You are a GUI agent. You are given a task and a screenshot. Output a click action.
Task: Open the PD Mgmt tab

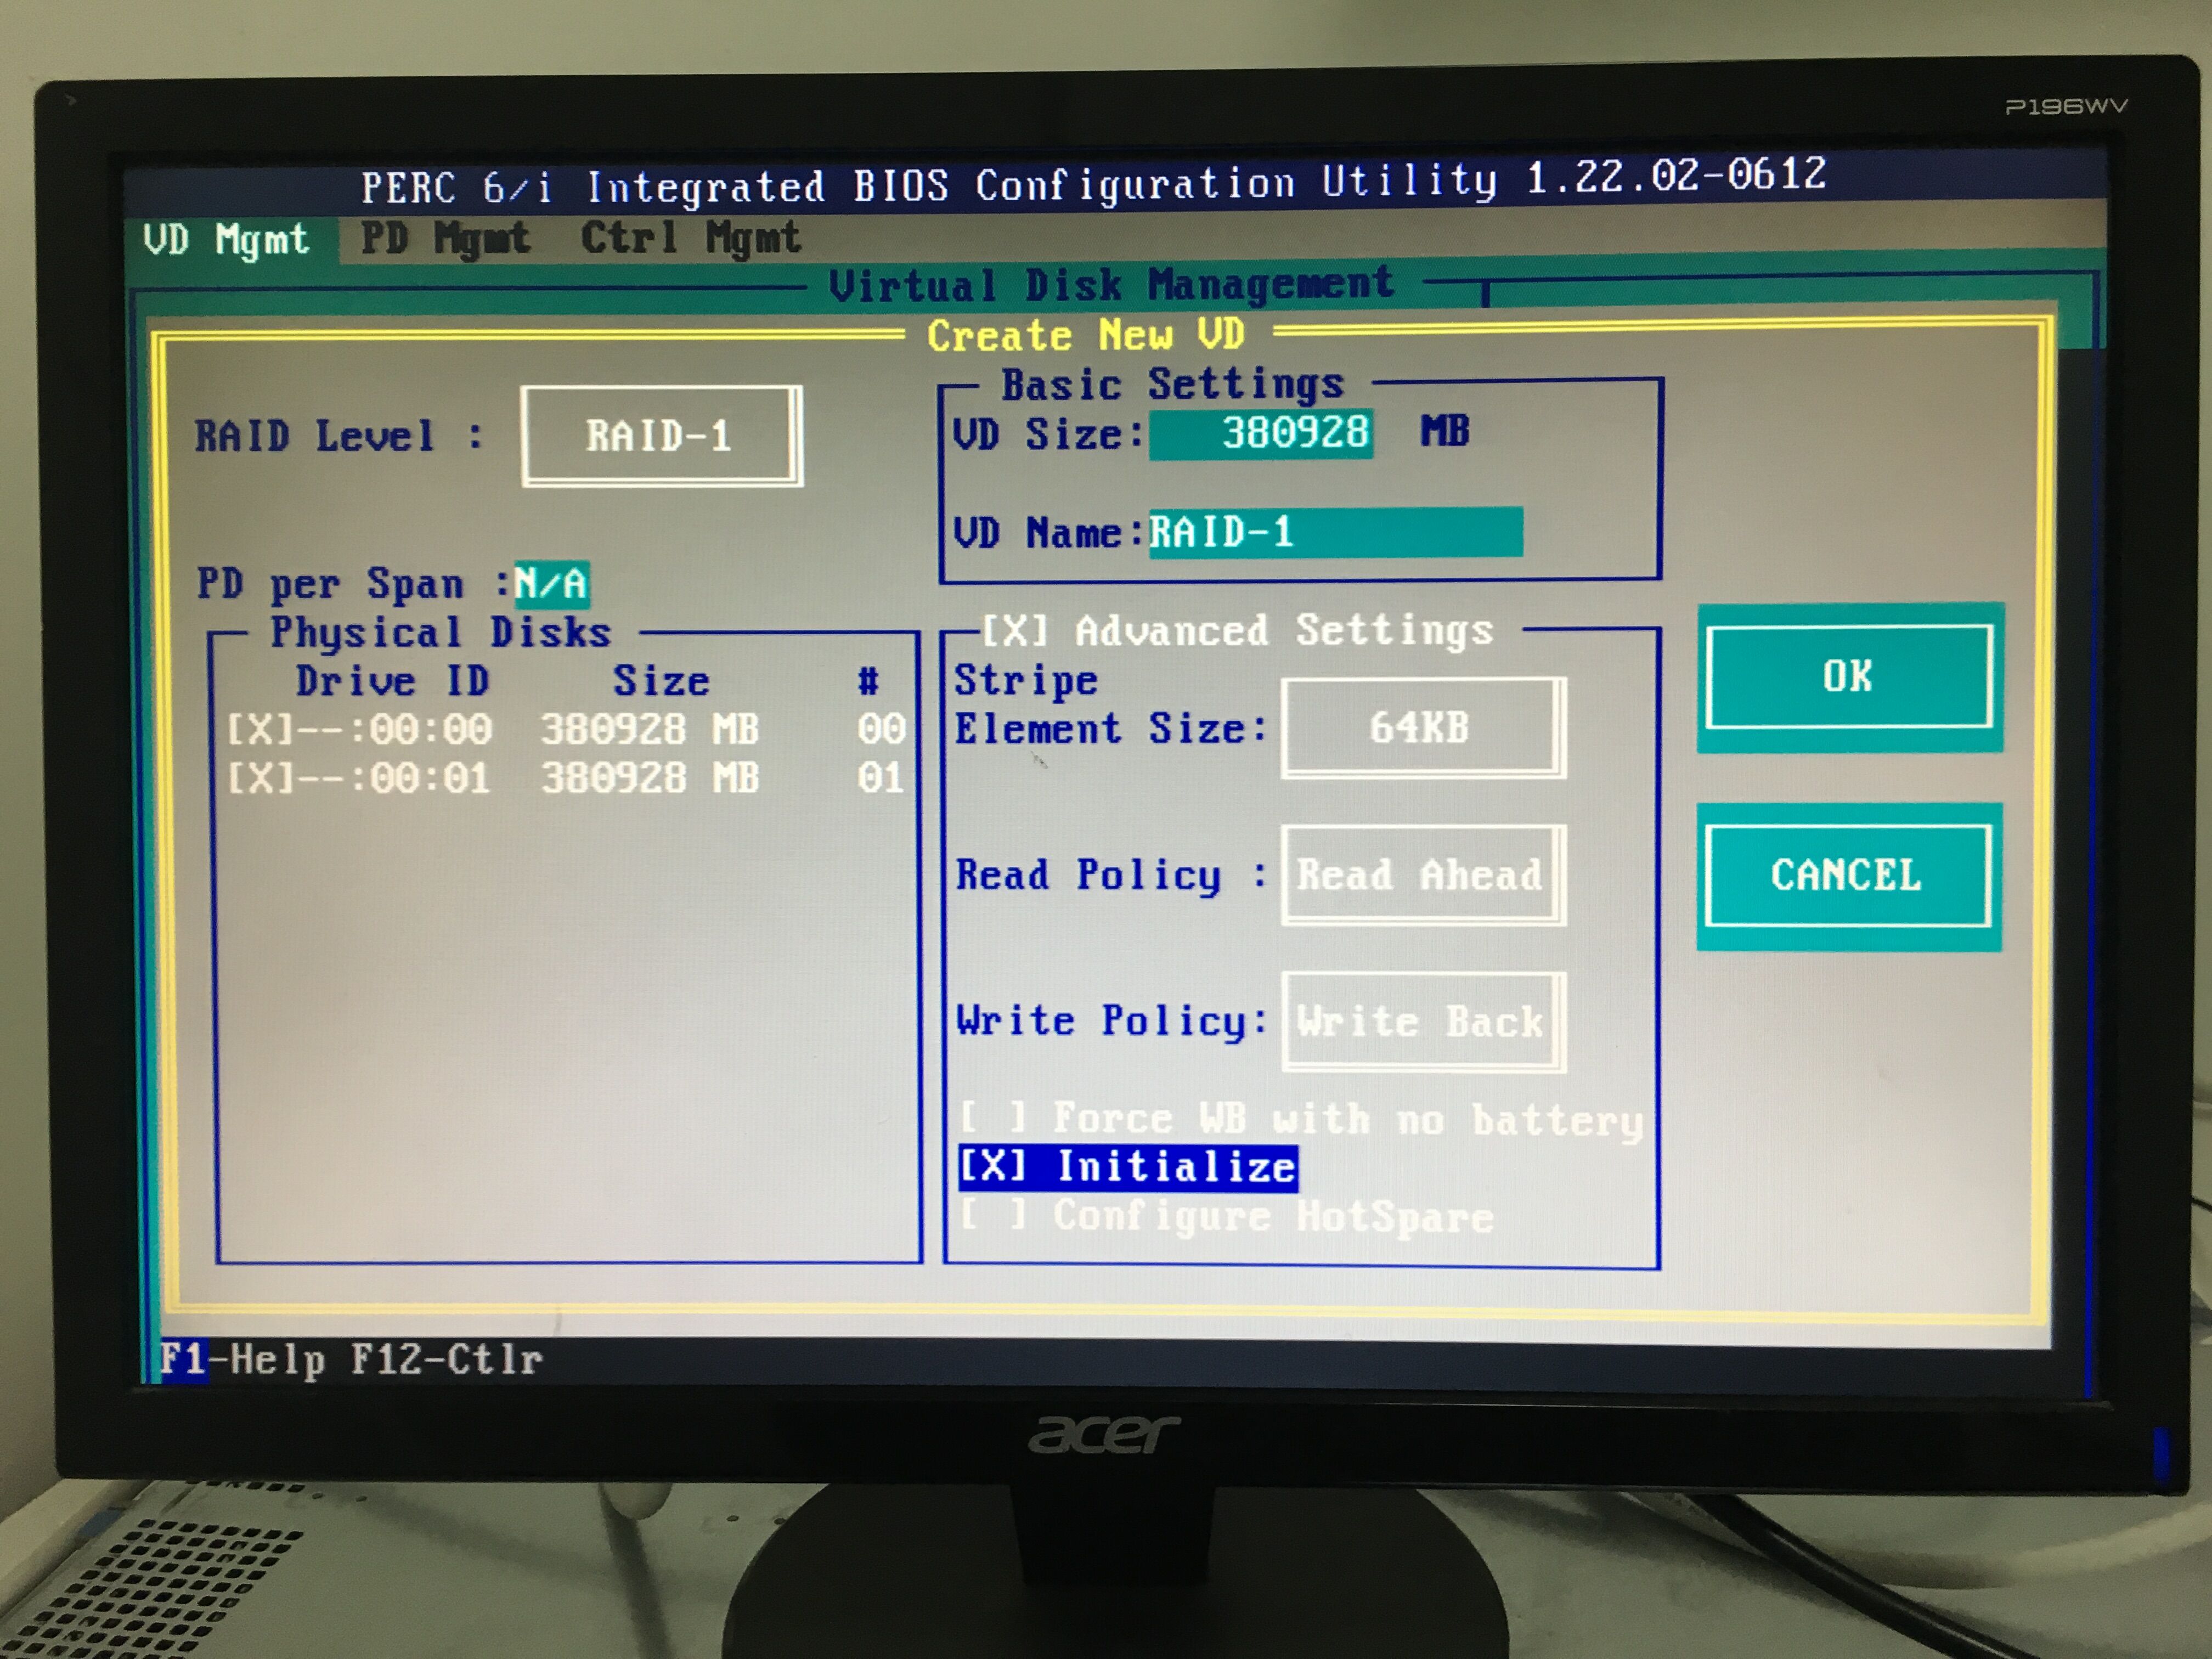tap(445, 239)
